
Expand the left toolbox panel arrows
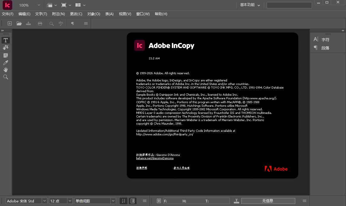point(2,31)
